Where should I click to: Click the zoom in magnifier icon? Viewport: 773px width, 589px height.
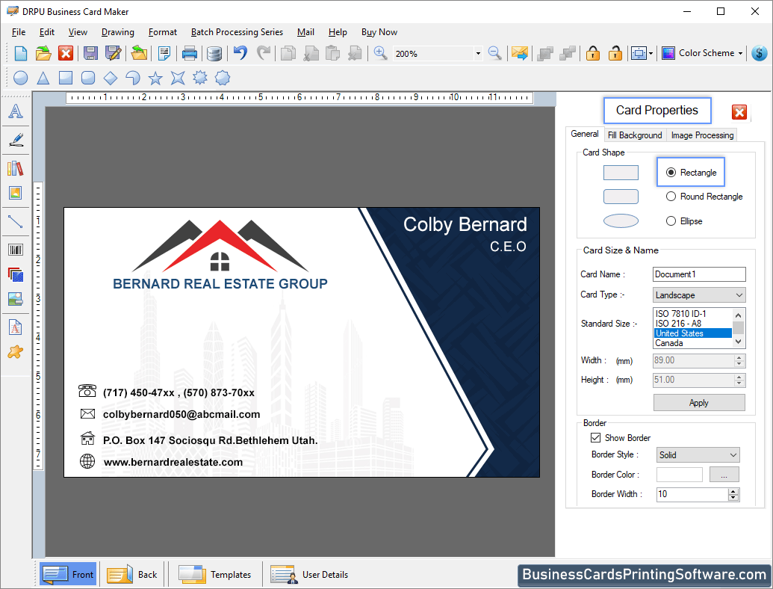380,53
